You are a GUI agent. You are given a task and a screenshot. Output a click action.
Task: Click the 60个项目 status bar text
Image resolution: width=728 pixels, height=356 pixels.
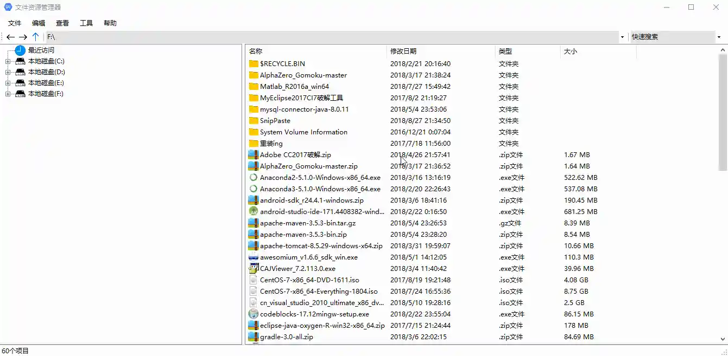click(x=15, y=351)
